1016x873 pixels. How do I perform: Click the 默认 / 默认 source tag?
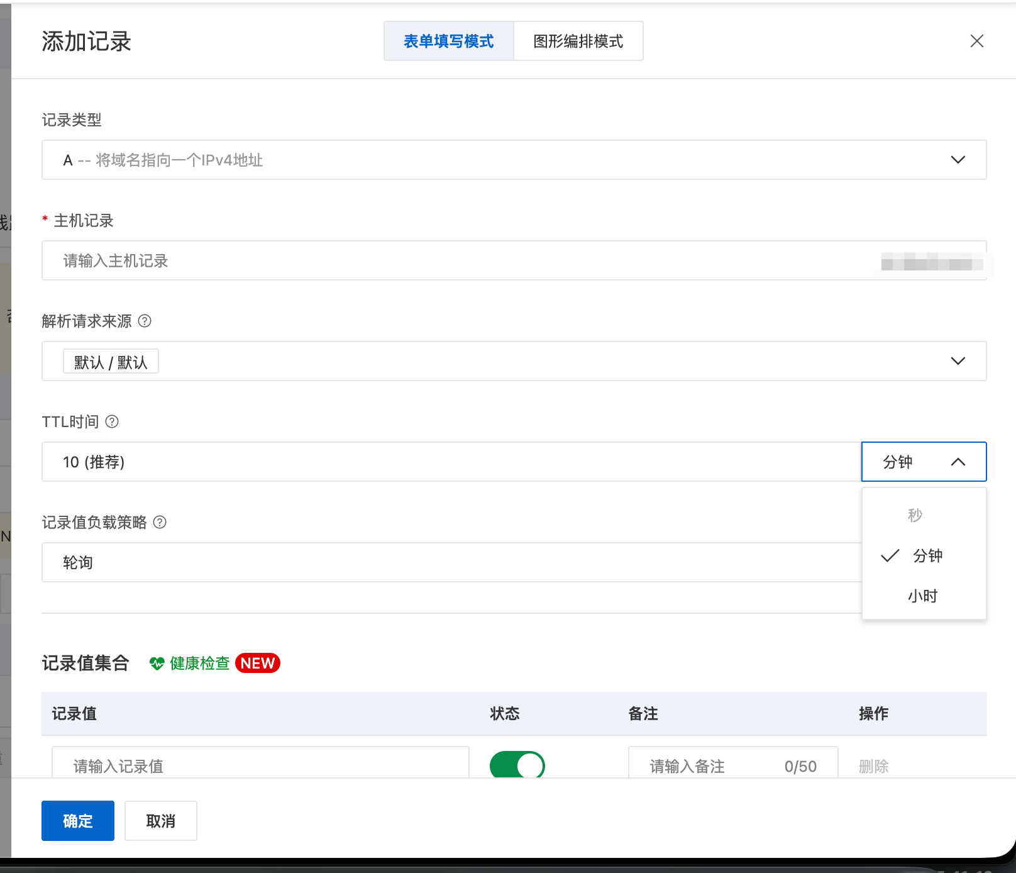(111, 361)
